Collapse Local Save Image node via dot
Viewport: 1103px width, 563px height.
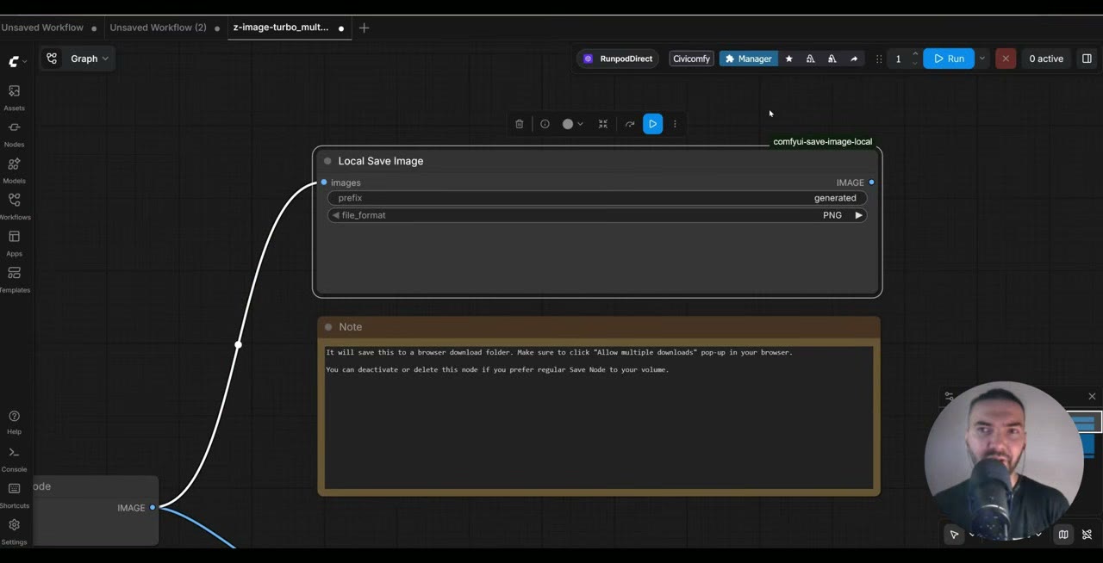pos(327,161)
